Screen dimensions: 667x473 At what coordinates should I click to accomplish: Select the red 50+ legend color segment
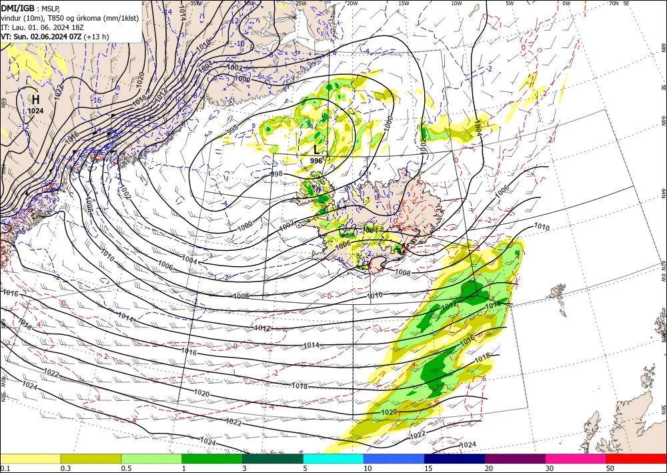(x=636, y=458)
